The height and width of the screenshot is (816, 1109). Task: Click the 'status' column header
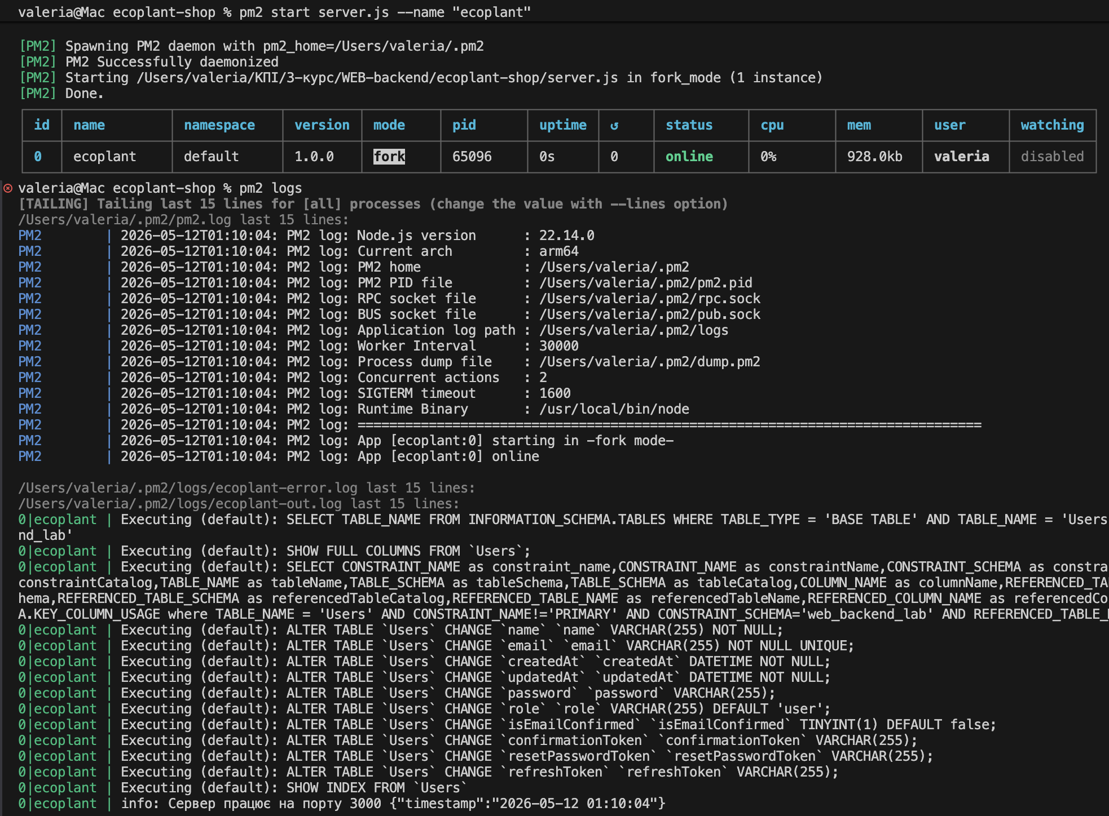coord(689,125)
